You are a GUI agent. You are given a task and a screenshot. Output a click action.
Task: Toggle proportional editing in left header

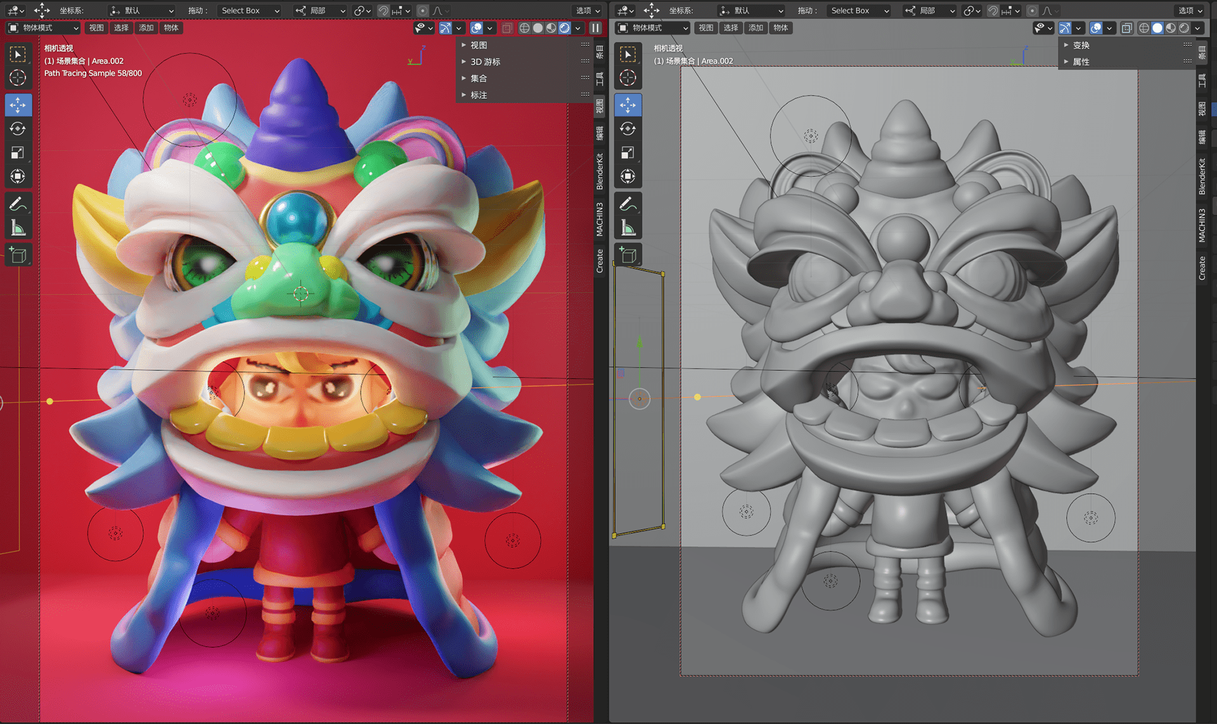[422, 11]
